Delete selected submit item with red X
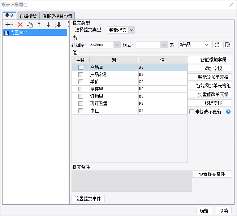Image resolution: width=237 pixels, height=216 pixels. click(20, 25)
